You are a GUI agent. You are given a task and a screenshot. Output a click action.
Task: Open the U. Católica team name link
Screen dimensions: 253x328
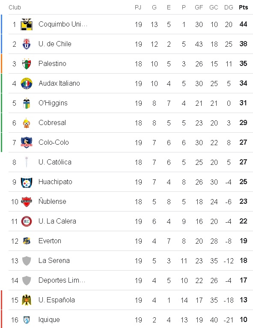[55, 162]
